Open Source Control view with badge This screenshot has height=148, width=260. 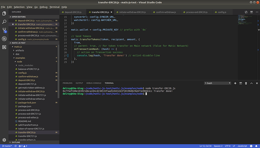4,30
